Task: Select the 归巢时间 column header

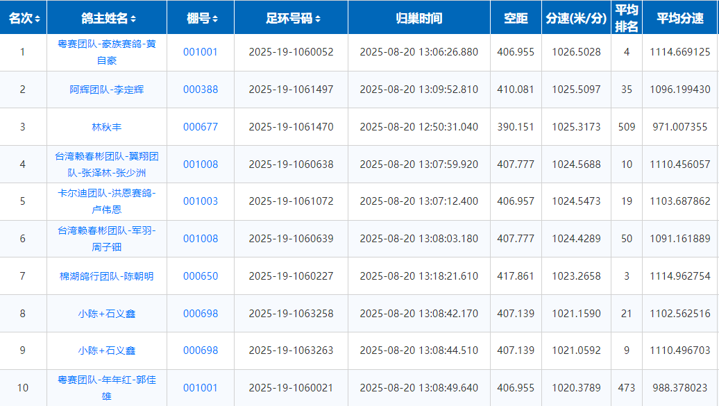Action: pyautogui.click(x=418, y=18)
